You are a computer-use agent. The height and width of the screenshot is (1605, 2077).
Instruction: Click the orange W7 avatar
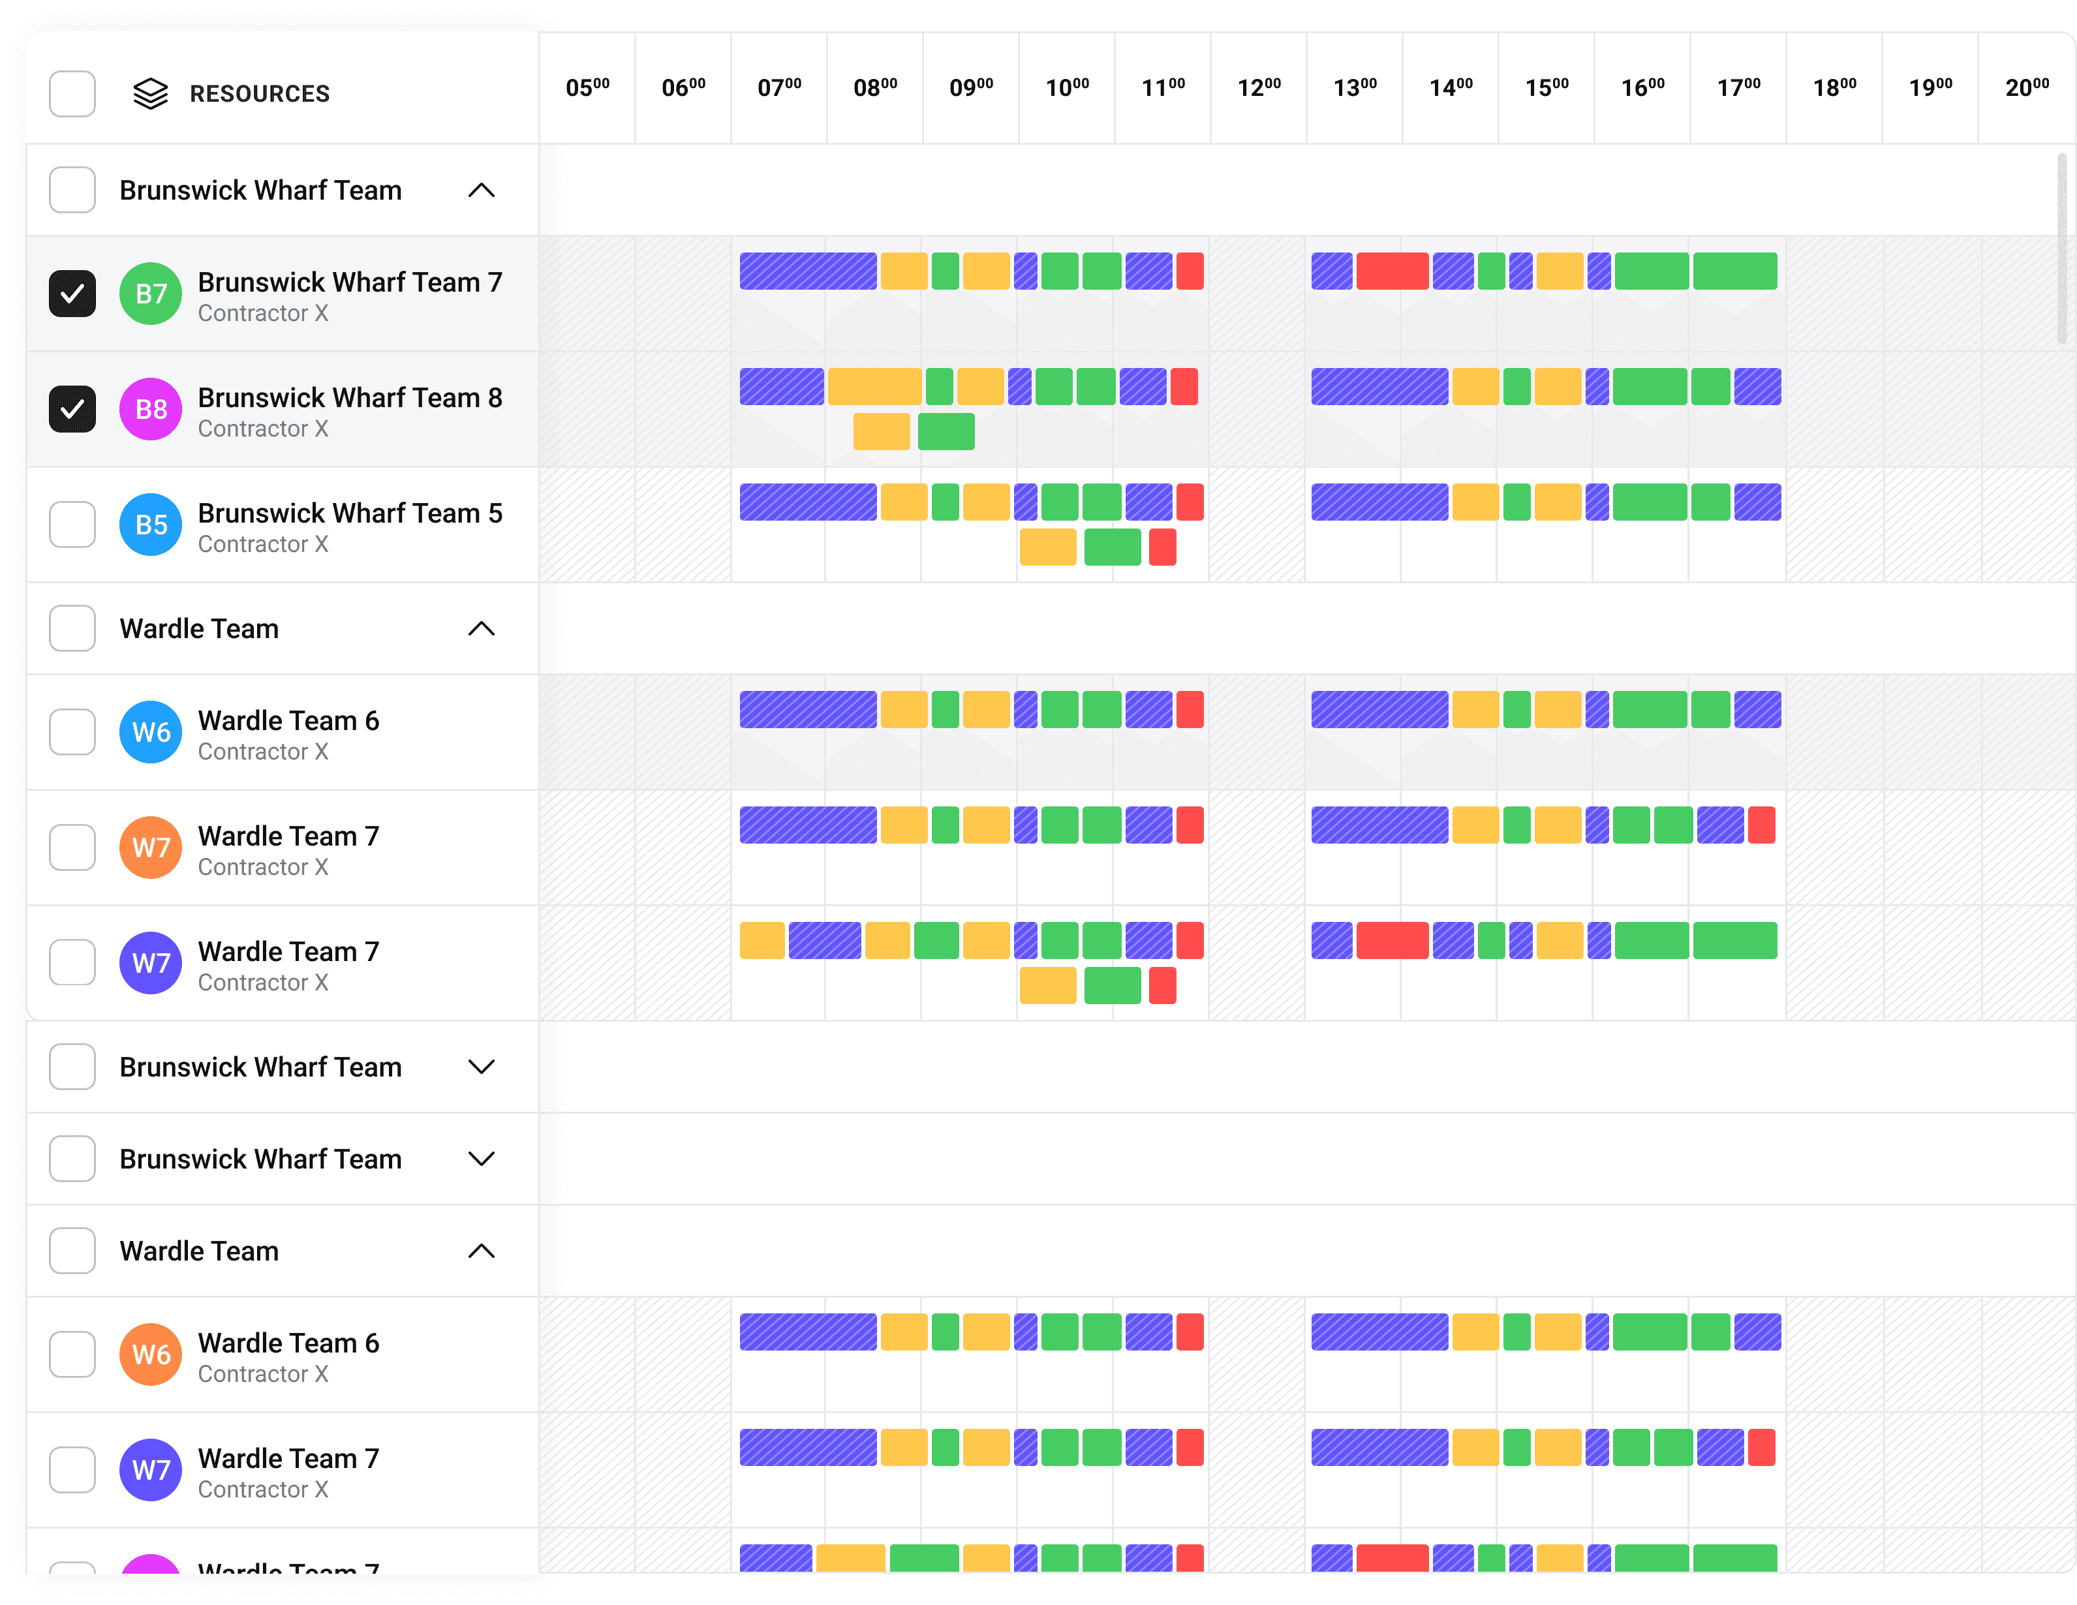(150, 847)
